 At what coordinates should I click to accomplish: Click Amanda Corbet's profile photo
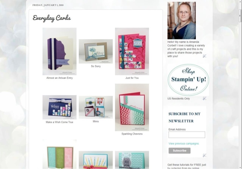[181, 20]
